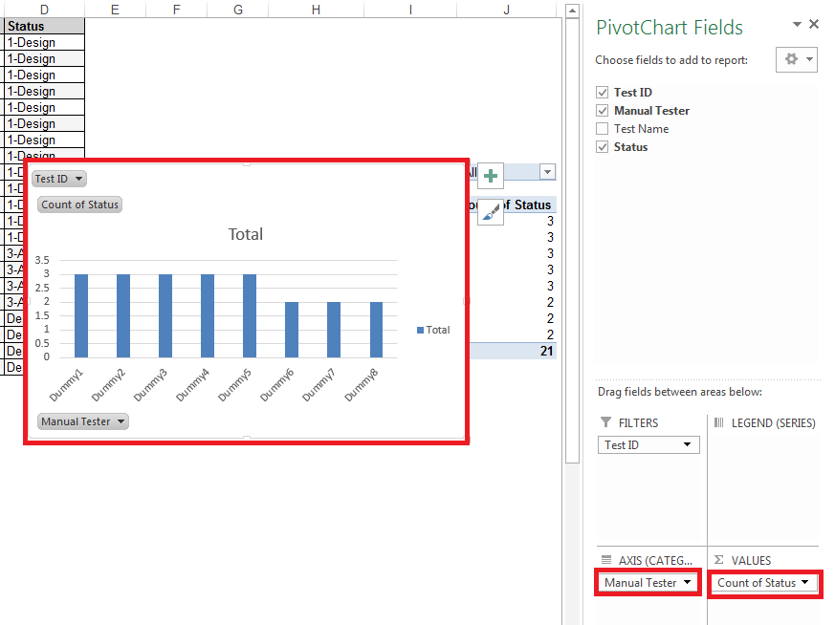Select the chart title Total
The height and width of the screenshot is (625, 835).
pyautogui.click(x=246, y=234)
